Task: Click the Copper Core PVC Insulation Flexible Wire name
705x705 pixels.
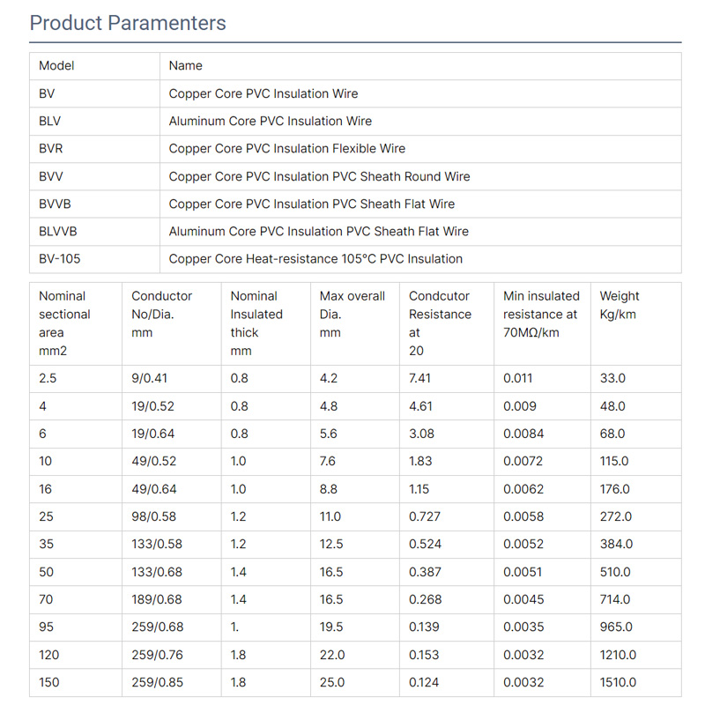Action: coord(287,148)
